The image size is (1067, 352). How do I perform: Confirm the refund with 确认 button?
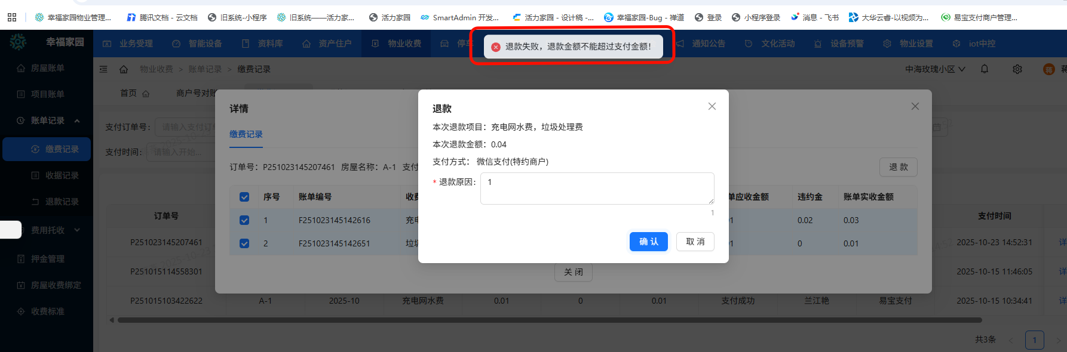coord(648,242)
